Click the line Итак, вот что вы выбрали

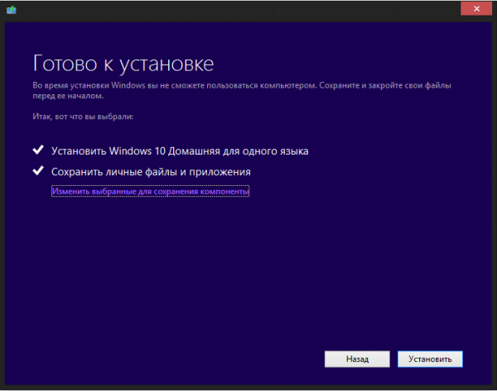point(83,117)
